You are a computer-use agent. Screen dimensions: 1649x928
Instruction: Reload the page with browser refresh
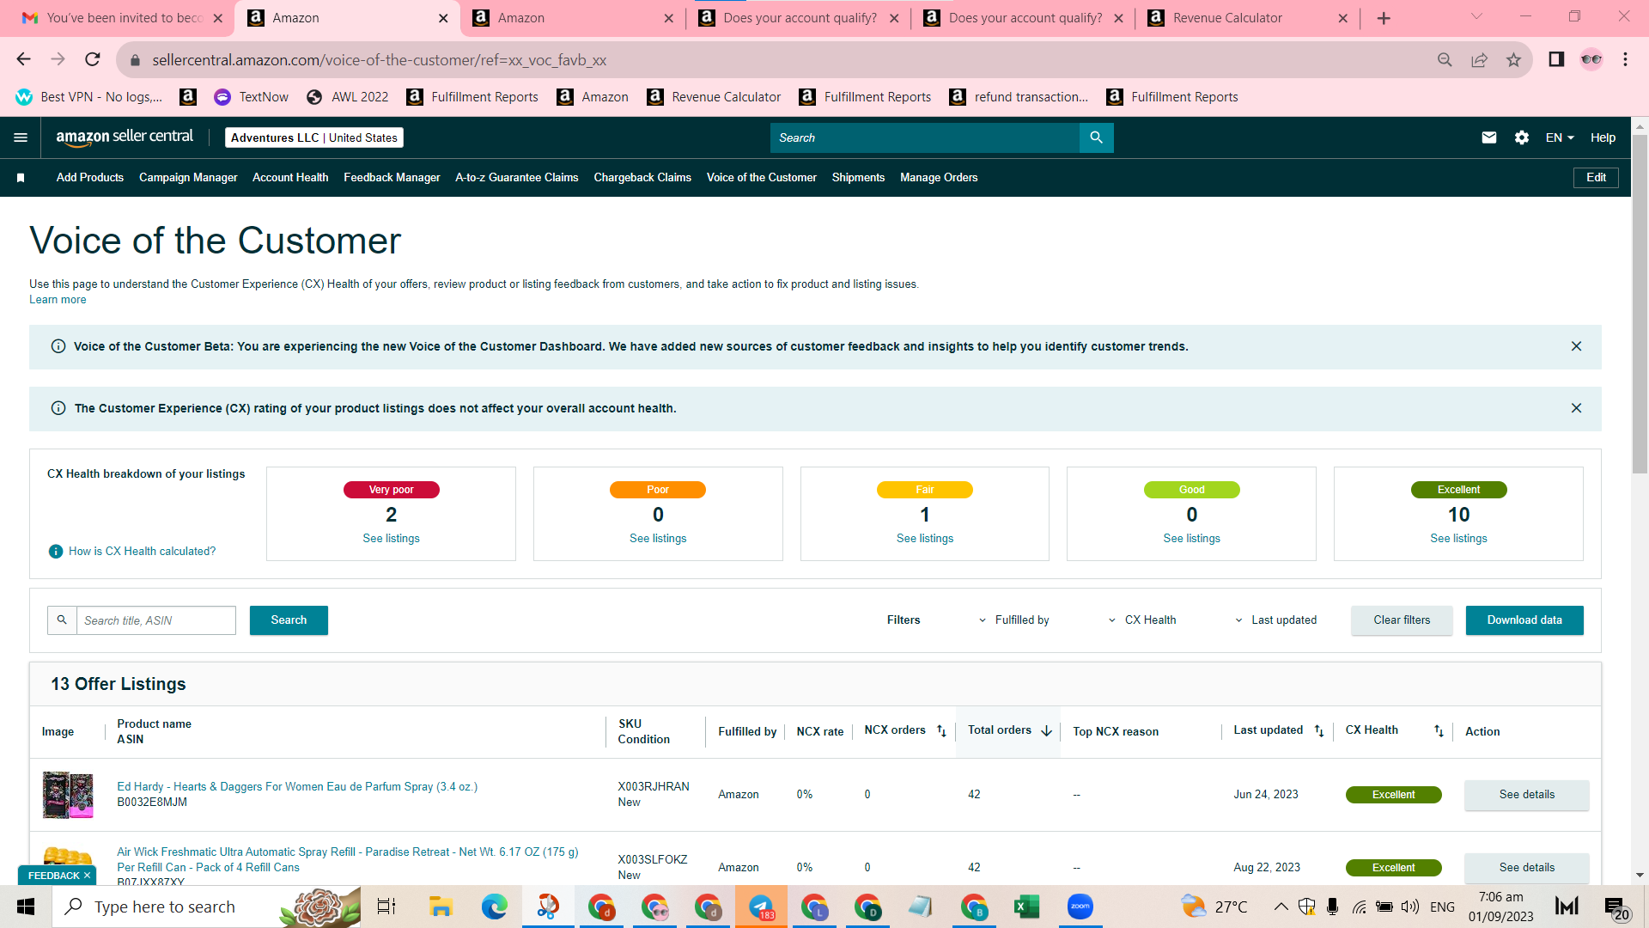[x=93, y=59]
